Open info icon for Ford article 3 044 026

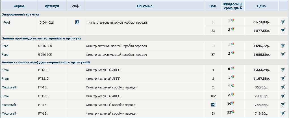click(x=77, y=22)
